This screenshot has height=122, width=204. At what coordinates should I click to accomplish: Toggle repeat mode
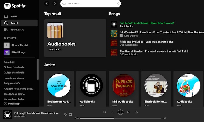point(136,112)
